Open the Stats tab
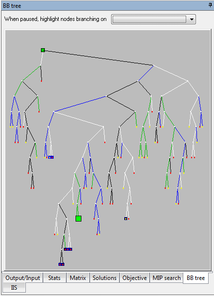 [55, 277]
